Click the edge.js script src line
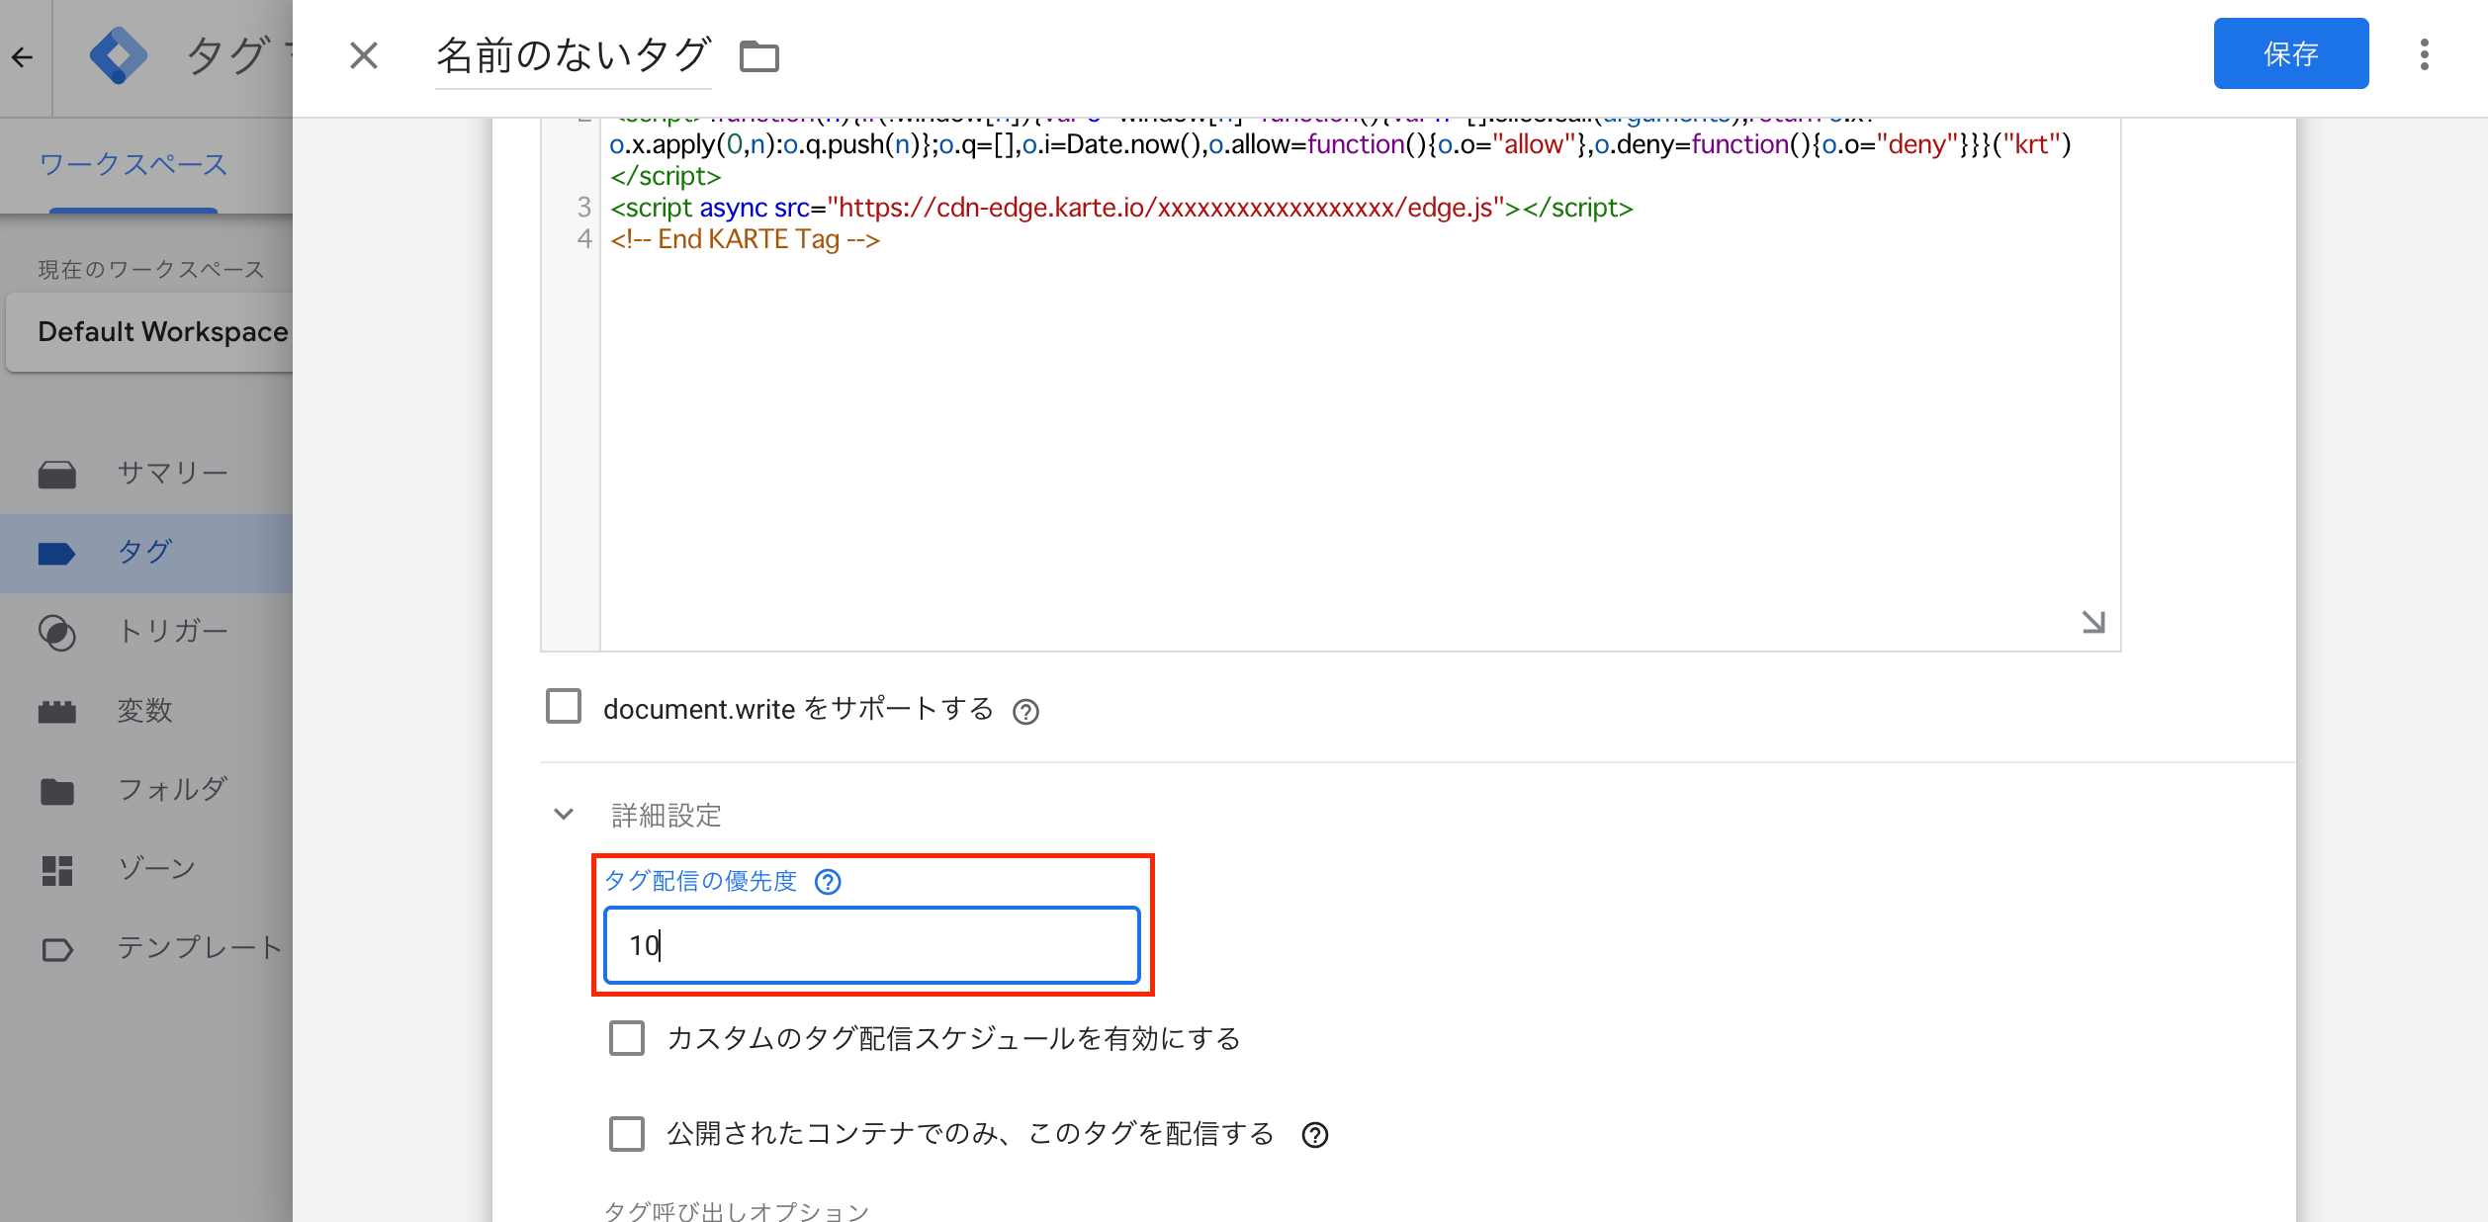The width and height of the screenshot is (2488, 1222). click(x=1121, y=208)
